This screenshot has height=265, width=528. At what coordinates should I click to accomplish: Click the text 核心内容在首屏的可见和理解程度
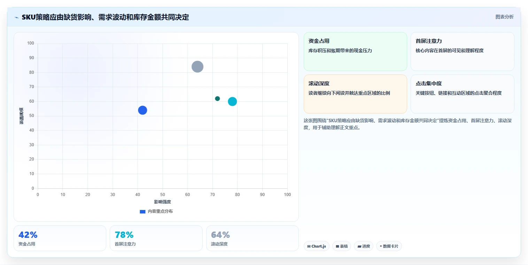pyautogui.click(x=449, y=50)
